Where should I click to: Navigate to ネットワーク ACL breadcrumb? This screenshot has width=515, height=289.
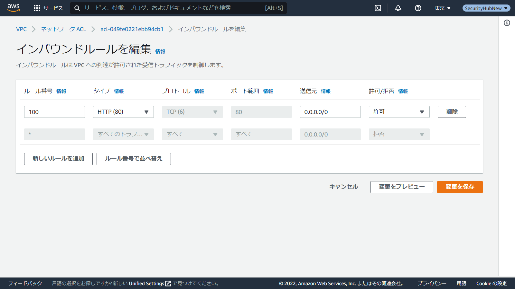[x=63, y=29]
